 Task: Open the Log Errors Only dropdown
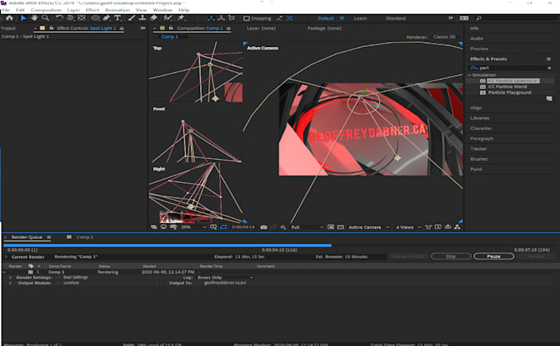[226, 278]
